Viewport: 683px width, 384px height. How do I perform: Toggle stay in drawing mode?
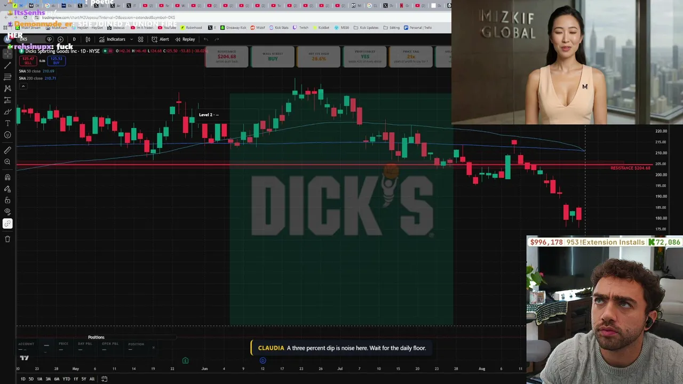pos(7,189)
